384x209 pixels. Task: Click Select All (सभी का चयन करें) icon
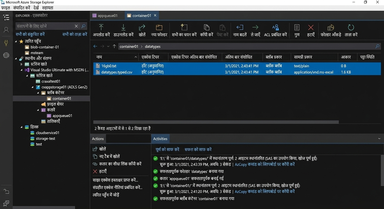coord(184,27)
